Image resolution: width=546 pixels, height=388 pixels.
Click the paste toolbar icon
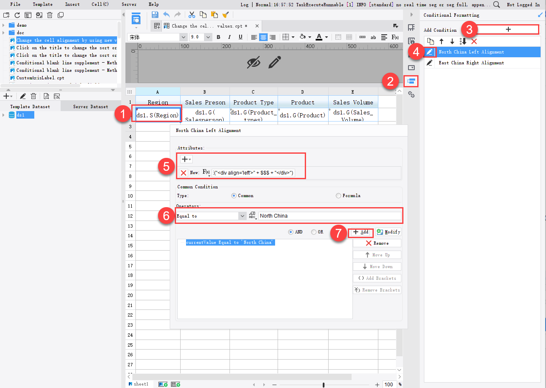[x=214, y=14]
